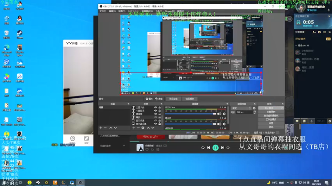332x186 pixels.
Task: Open the 工具(T) menu in OBS
Action: click(159, 11)
